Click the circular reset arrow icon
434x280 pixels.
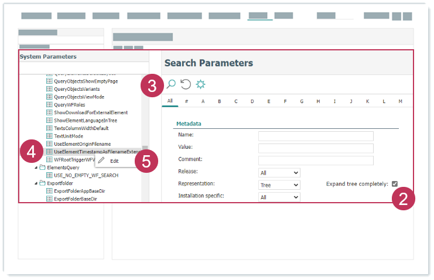coord(186,84)
